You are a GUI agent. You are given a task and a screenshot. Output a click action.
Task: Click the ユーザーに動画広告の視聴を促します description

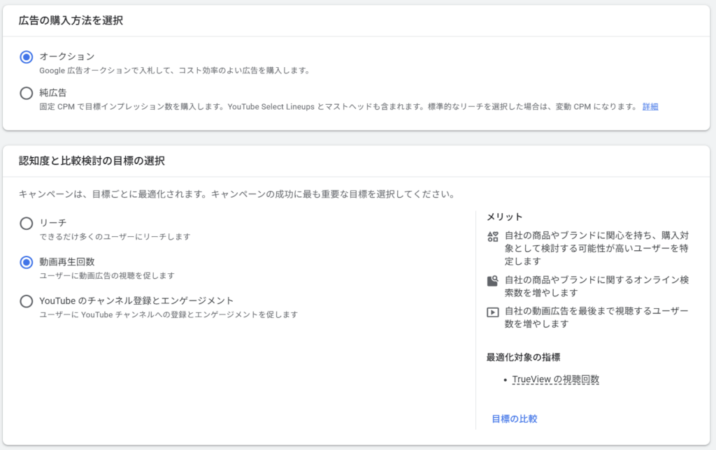tap(107, 275)
